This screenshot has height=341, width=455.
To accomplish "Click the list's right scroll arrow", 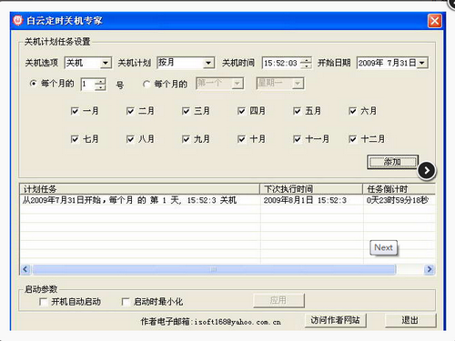I will (430, 269).
